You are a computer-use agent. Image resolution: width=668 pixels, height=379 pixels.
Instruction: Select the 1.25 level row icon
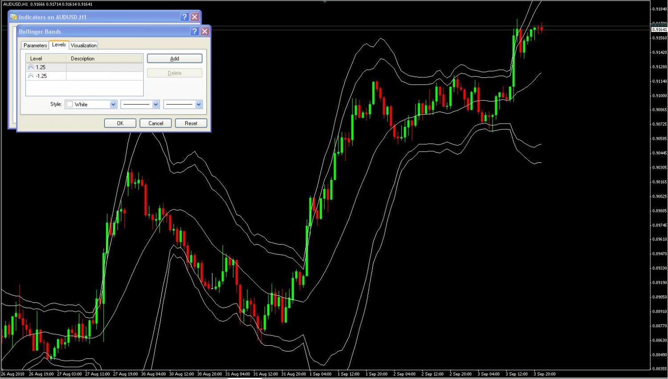[31, 67]
